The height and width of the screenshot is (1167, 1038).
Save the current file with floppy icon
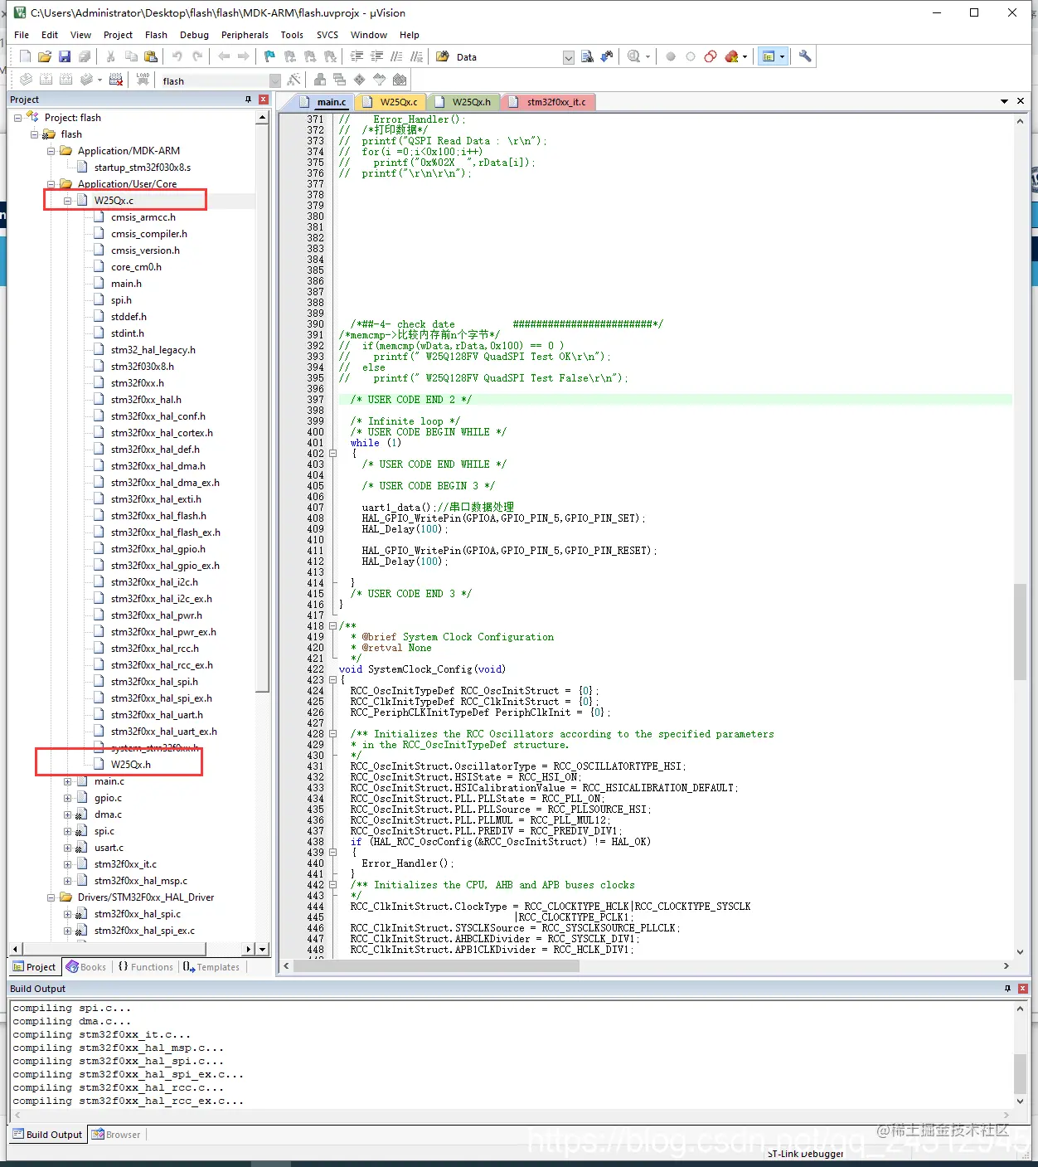[x=65, y=56]
